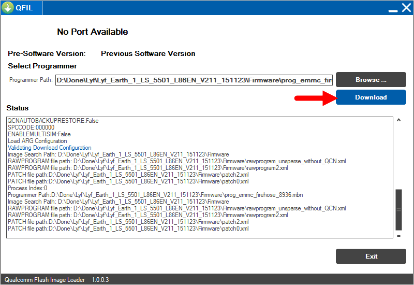Close the QFIL window
The width and height of the screenshot is (414, 285).
[x=406, y=8]
